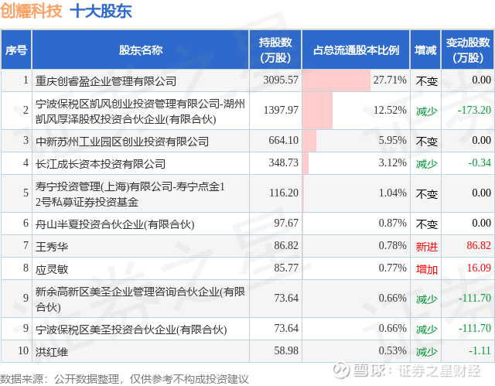Click shareholder 王秀华

pos(52,247)
